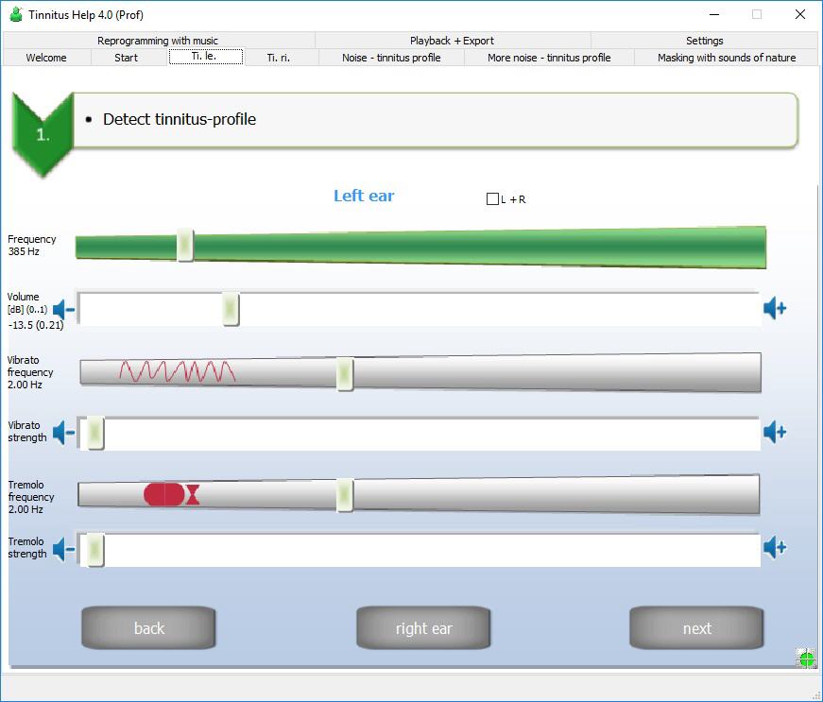Screen dimensions: 823x702
Task: Close the Tinnitus Help window
Action: point(800,15)
